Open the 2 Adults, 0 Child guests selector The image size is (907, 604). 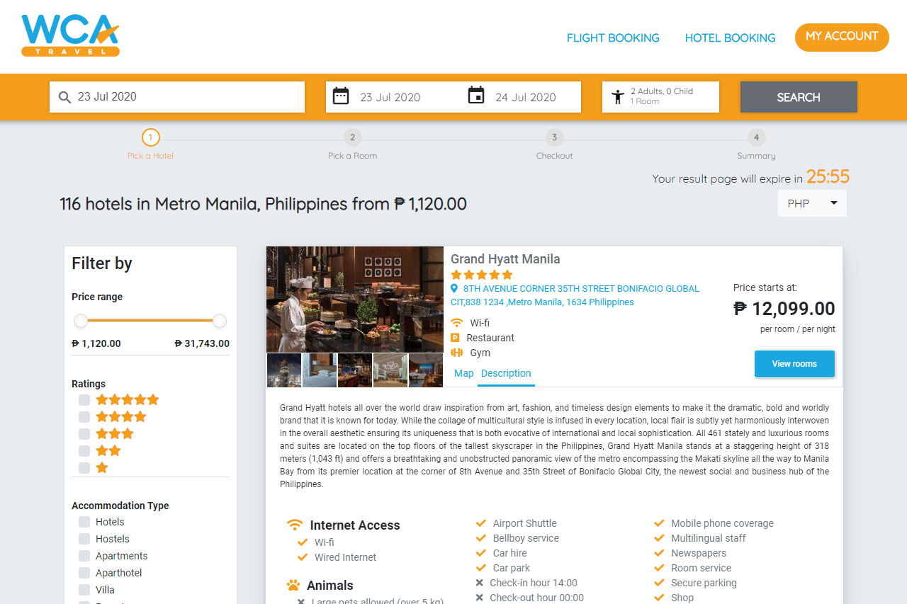(660, 97)
